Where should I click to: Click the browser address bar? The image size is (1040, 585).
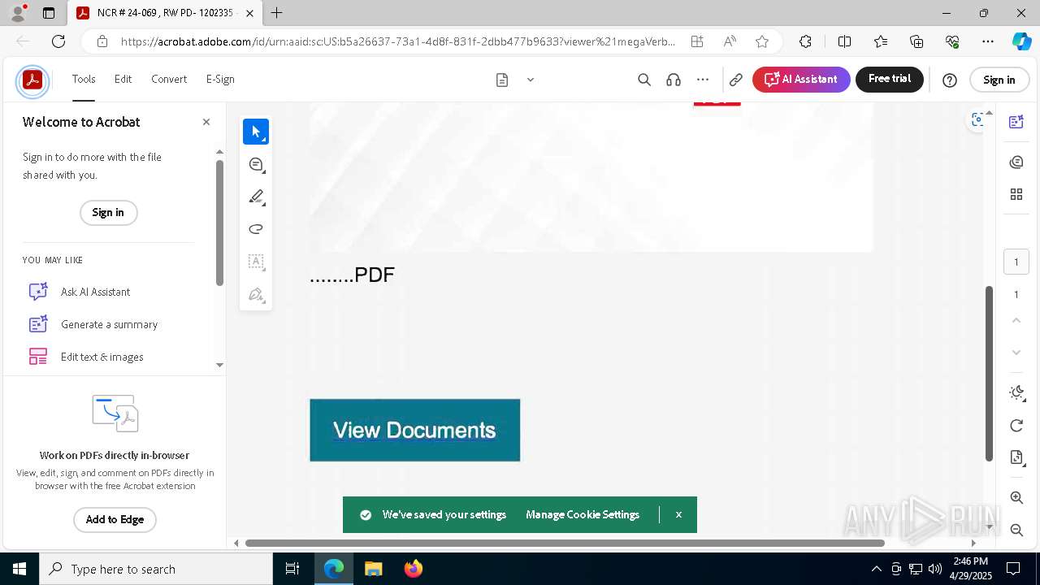[398, 41]
